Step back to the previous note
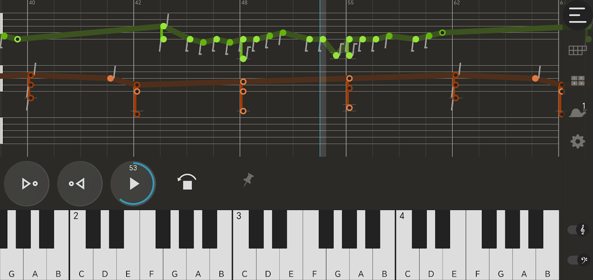This screenshot has width=593, height=280. pyautogui.click(x=80, y=184)
